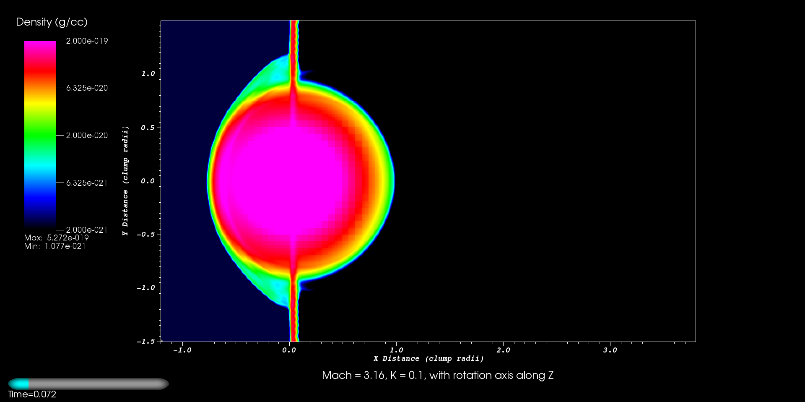Click the Y-axis tick label '-1.5'
805x402 pixels.
pyautogui.click(x=145, y=342)
